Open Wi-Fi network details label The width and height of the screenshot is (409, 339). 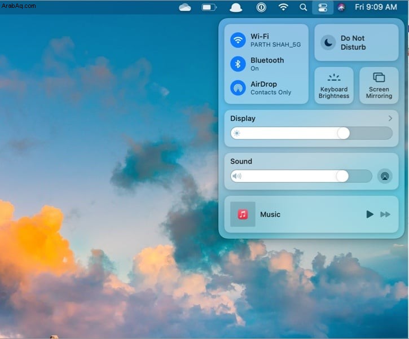pos(260,37)
